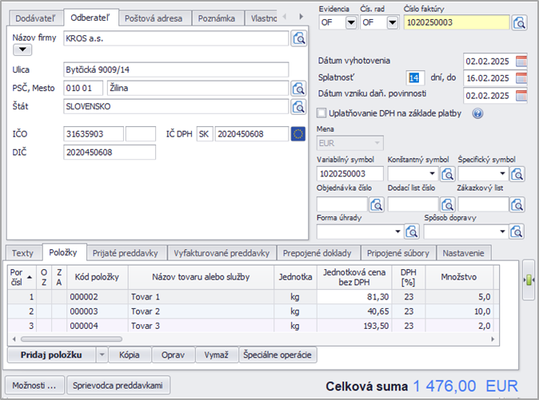The height and width of the screenshot is (400, 539).
Task: Click the Variabilný symbol field
Action: click(350, 173)
